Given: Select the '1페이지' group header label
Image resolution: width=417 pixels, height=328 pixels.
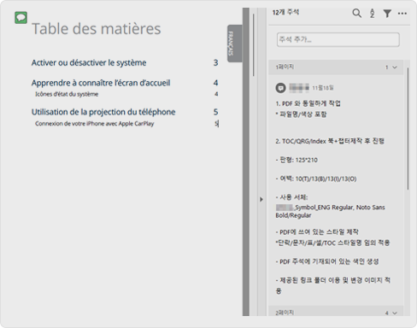Looking at the screenshot, I should pyautogui.click(x=285, y=67).
